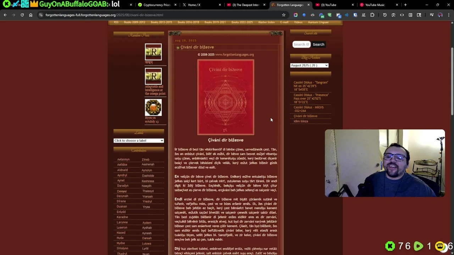This screenshot has width=454, height=255.
Task: Click the site search text field
Action: point(301,44)
